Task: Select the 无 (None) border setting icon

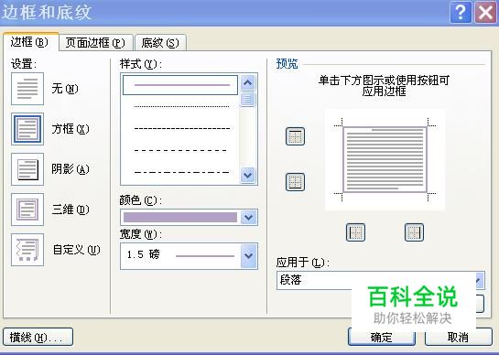Action: [x=27, y=89]
